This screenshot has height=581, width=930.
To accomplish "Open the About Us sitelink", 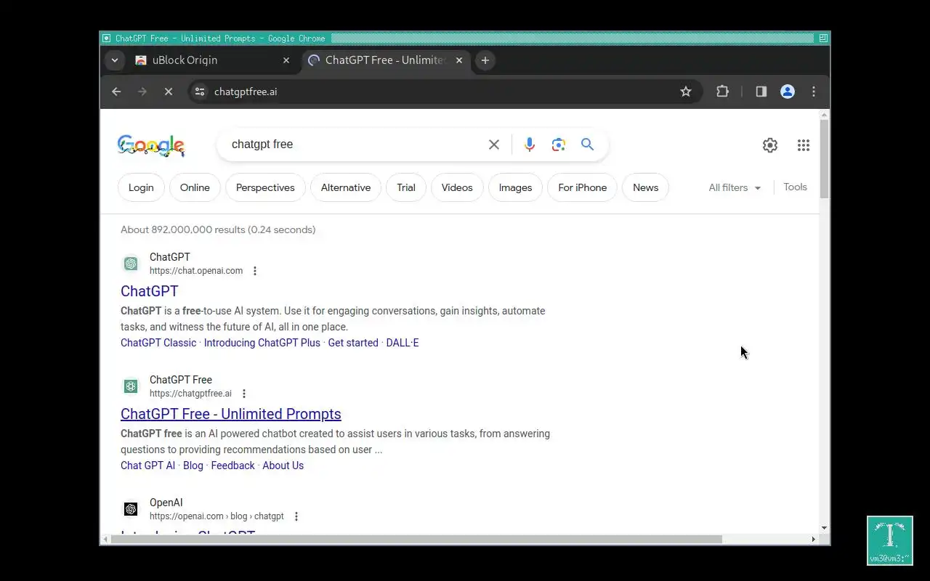I will [283, 466].
